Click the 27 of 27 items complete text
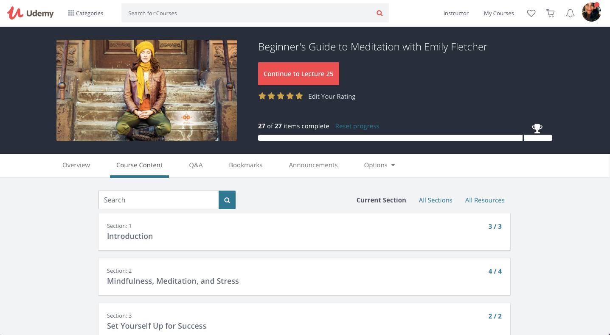The height and width of the screenshot is (335, 610). [293, 126]
